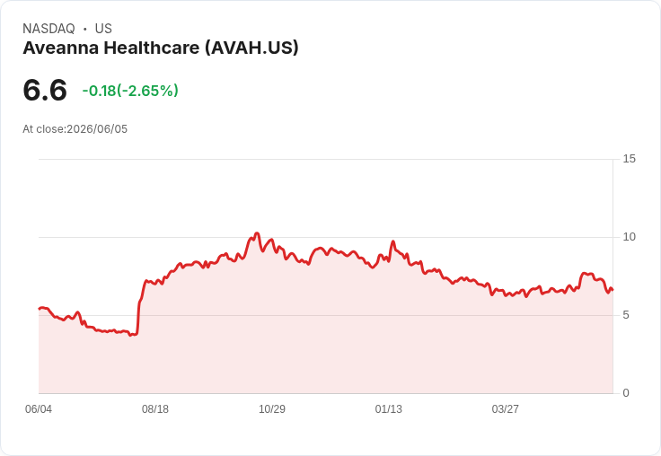Click the 03/27 date axis label
The width and height of the screenshot is (661, 456).
point(505,409)
